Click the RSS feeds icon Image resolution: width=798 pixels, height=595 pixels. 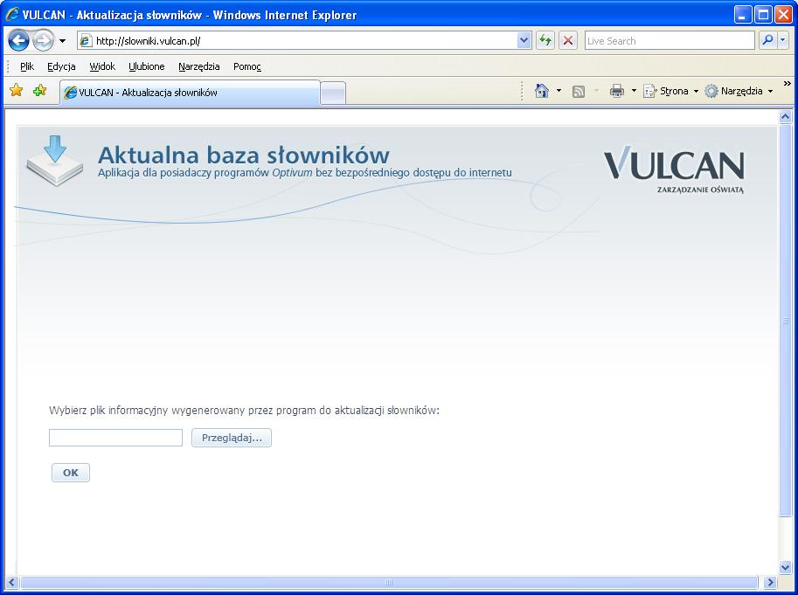[x=579, y=92]
